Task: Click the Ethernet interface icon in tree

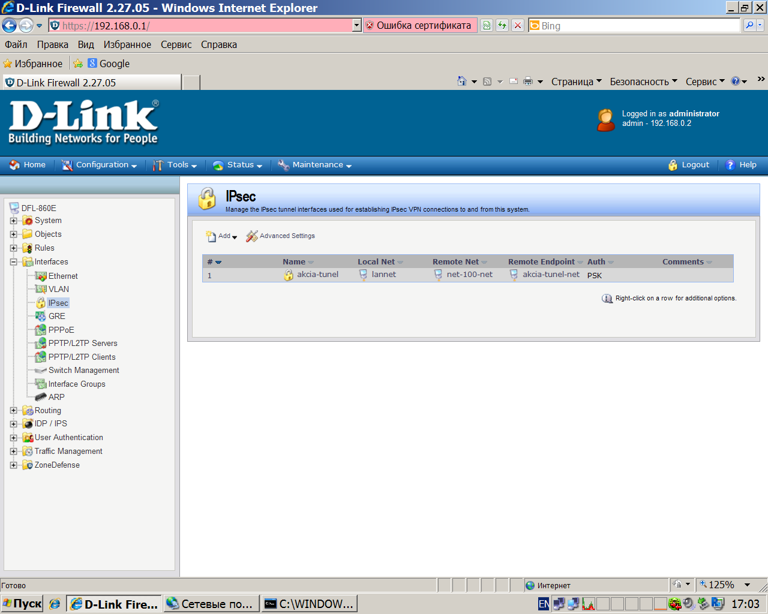Action: [x=41, y=276]
